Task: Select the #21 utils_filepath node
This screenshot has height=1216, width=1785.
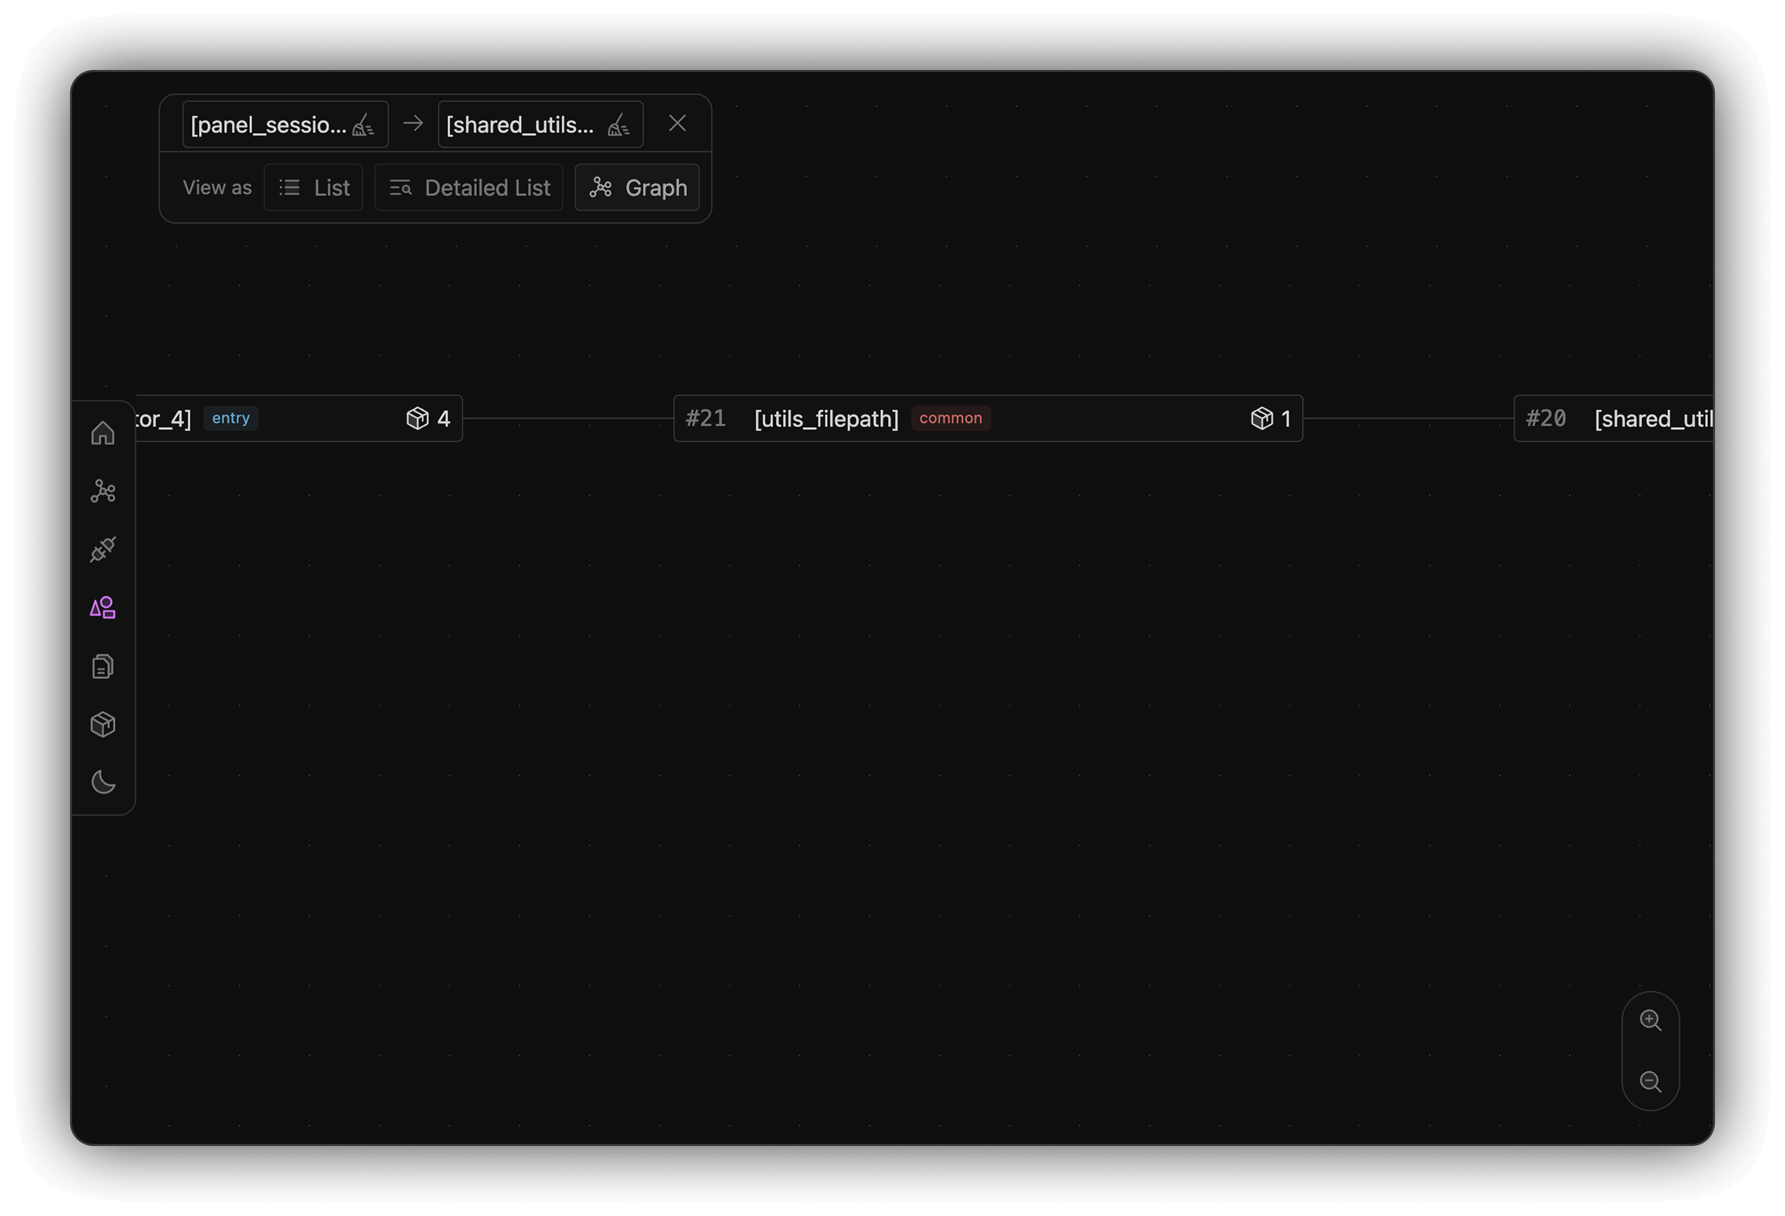Action: [826, 419]
